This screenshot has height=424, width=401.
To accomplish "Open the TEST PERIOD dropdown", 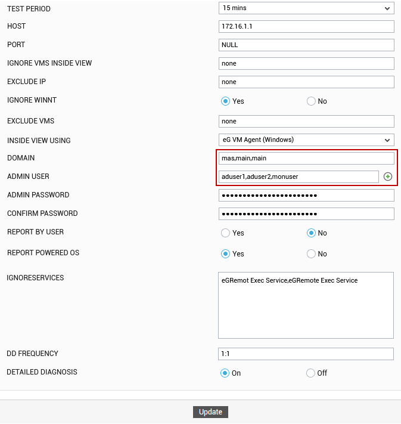I will click(306, 8).
